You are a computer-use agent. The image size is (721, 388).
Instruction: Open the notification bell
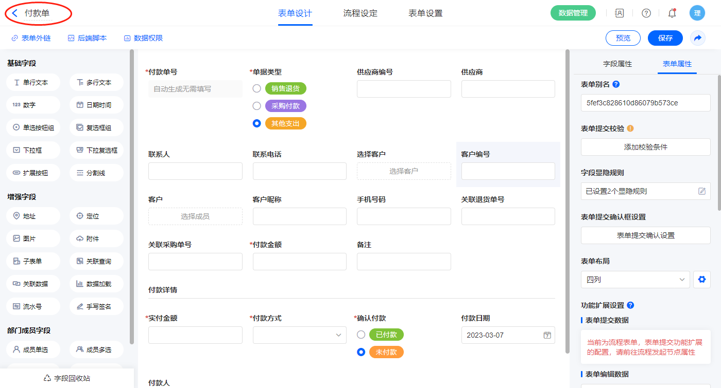[x=672, y=13]
